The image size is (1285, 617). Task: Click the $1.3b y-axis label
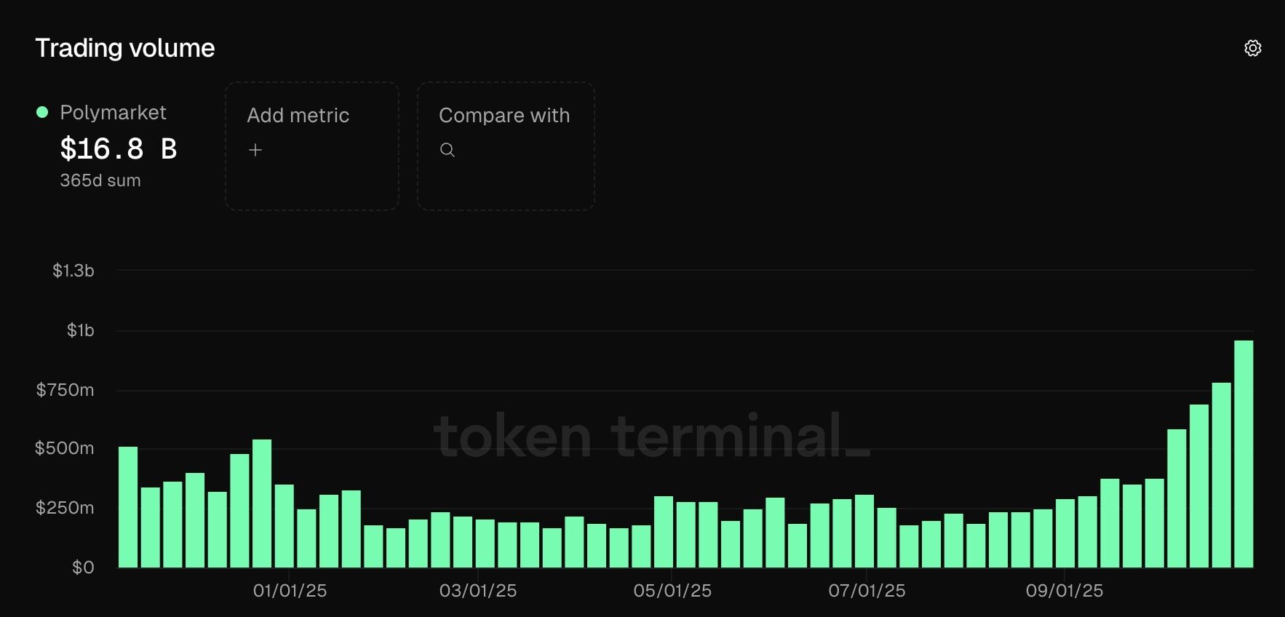(x=73, y=271)
